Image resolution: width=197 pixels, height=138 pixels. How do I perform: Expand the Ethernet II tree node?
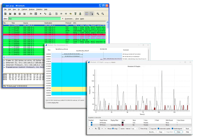pyautogui.click(x=4, y=63)
